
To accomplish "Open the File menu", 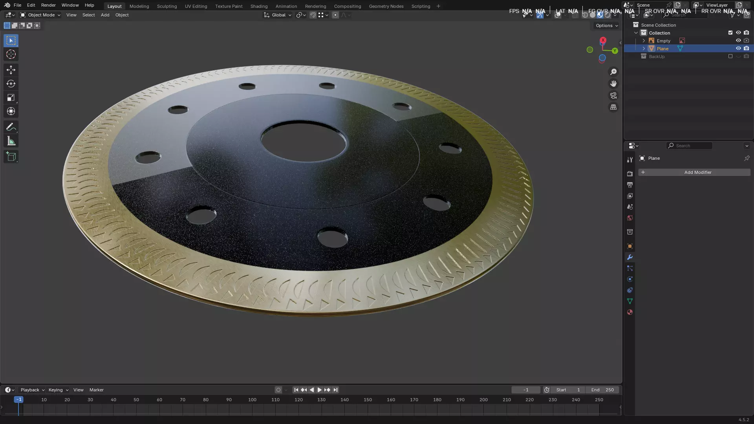I will pyautogui.click(x=17, y=5).
